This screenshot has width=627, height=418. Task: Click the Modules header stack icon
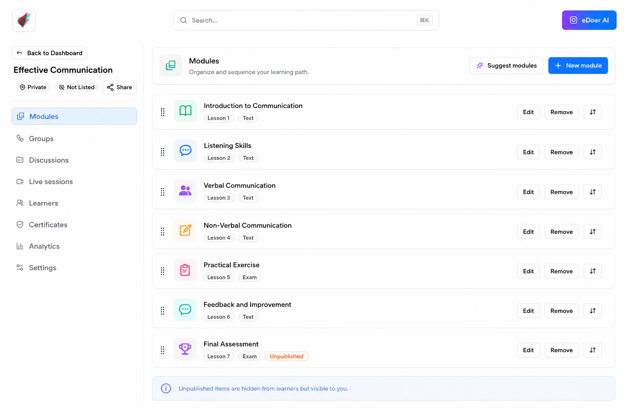171,65
